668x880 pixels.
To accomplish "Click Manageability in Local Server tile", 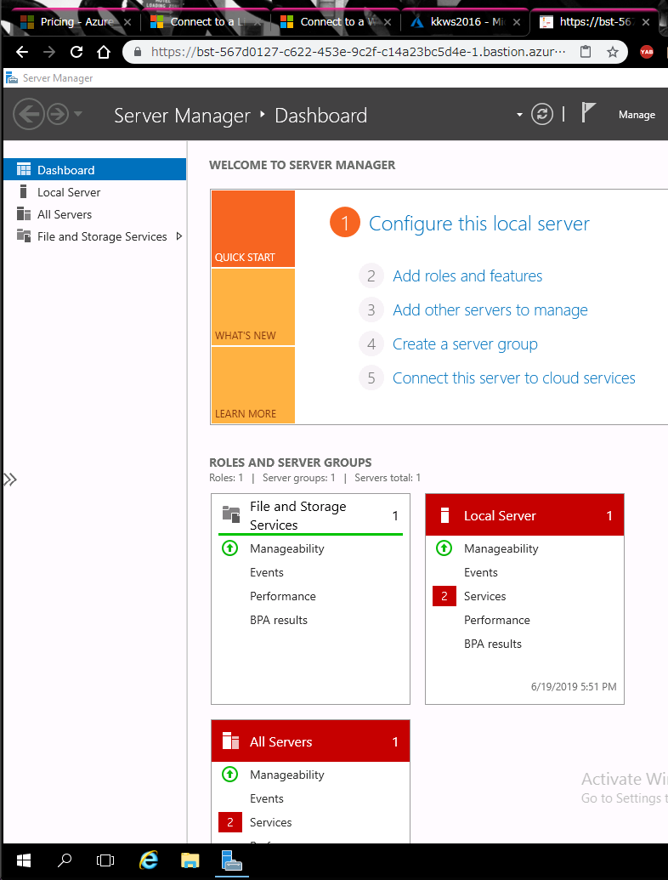I will 501,548.
